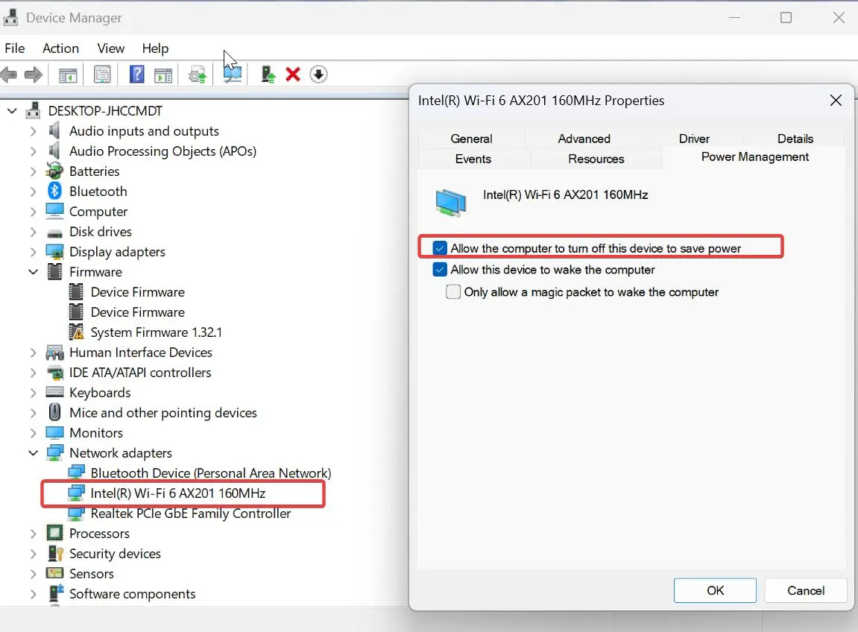858x632 pixels.
Task: Collapse the Firmware category
Action: click(34, 272)
